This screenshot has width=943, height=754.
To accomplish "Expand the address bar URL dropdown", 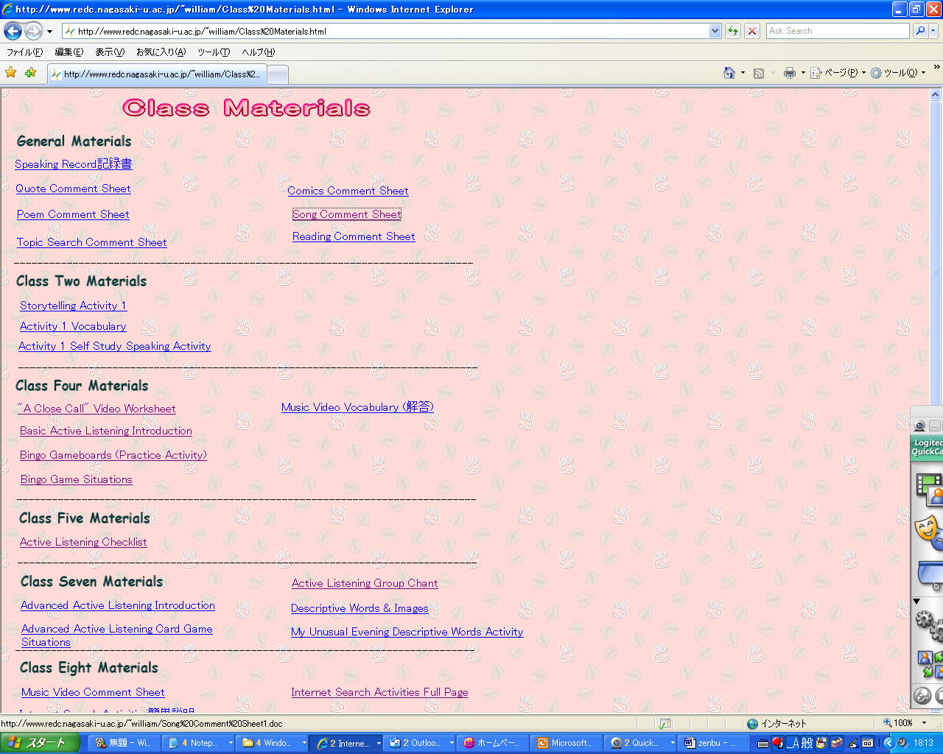I will [715, 31].
